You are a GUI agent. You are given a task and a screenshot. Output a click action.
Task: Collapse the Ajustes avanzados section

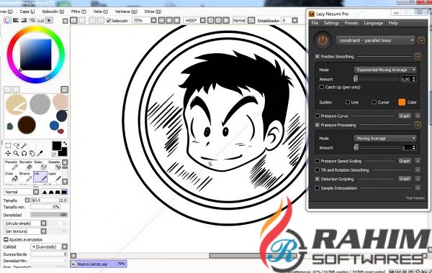(x=6, y=239)
